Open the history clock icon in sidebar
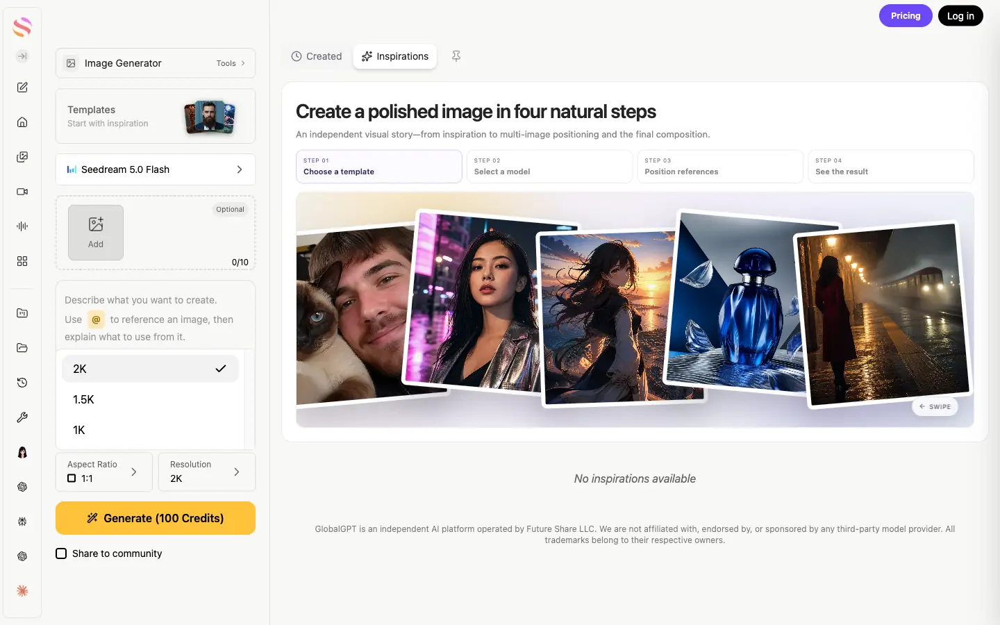 22,383
